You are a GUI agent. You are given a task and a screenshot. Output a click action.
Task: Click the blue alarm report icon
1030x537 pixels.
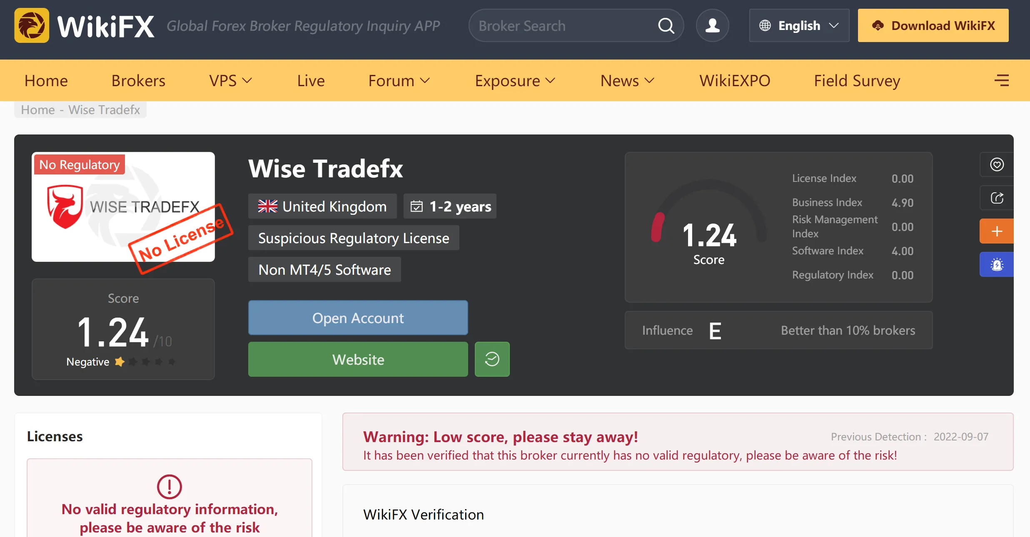pos(997,264)
